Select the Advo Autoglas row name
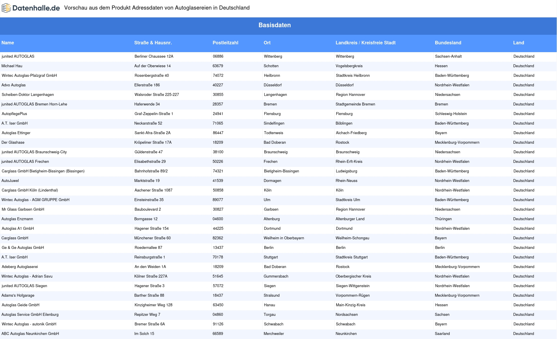The height and width of the screenshot is (339, 557). click(x=14, y=85)
